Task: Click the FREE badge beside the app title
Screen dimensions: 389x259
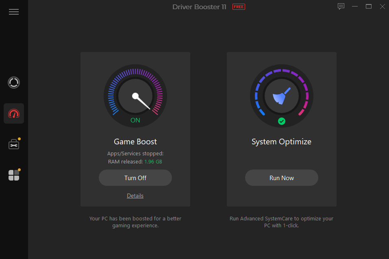Action: tap(239, 7)
